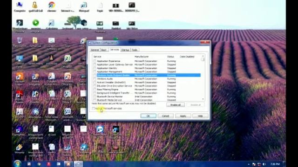Open the Computer desktop icon
Screen dimensions: 298x167
pos(20,6)
